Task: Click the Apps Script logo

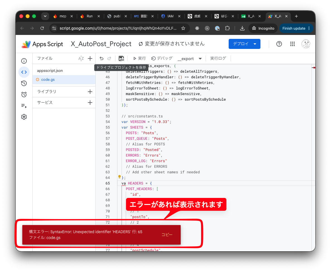Action: coord(42,44)
